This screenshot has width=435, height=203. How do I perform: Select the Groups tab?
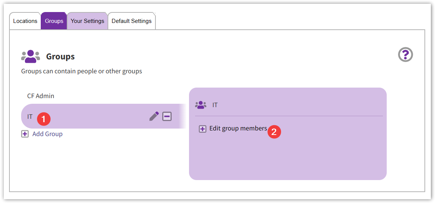pos(54,21)
